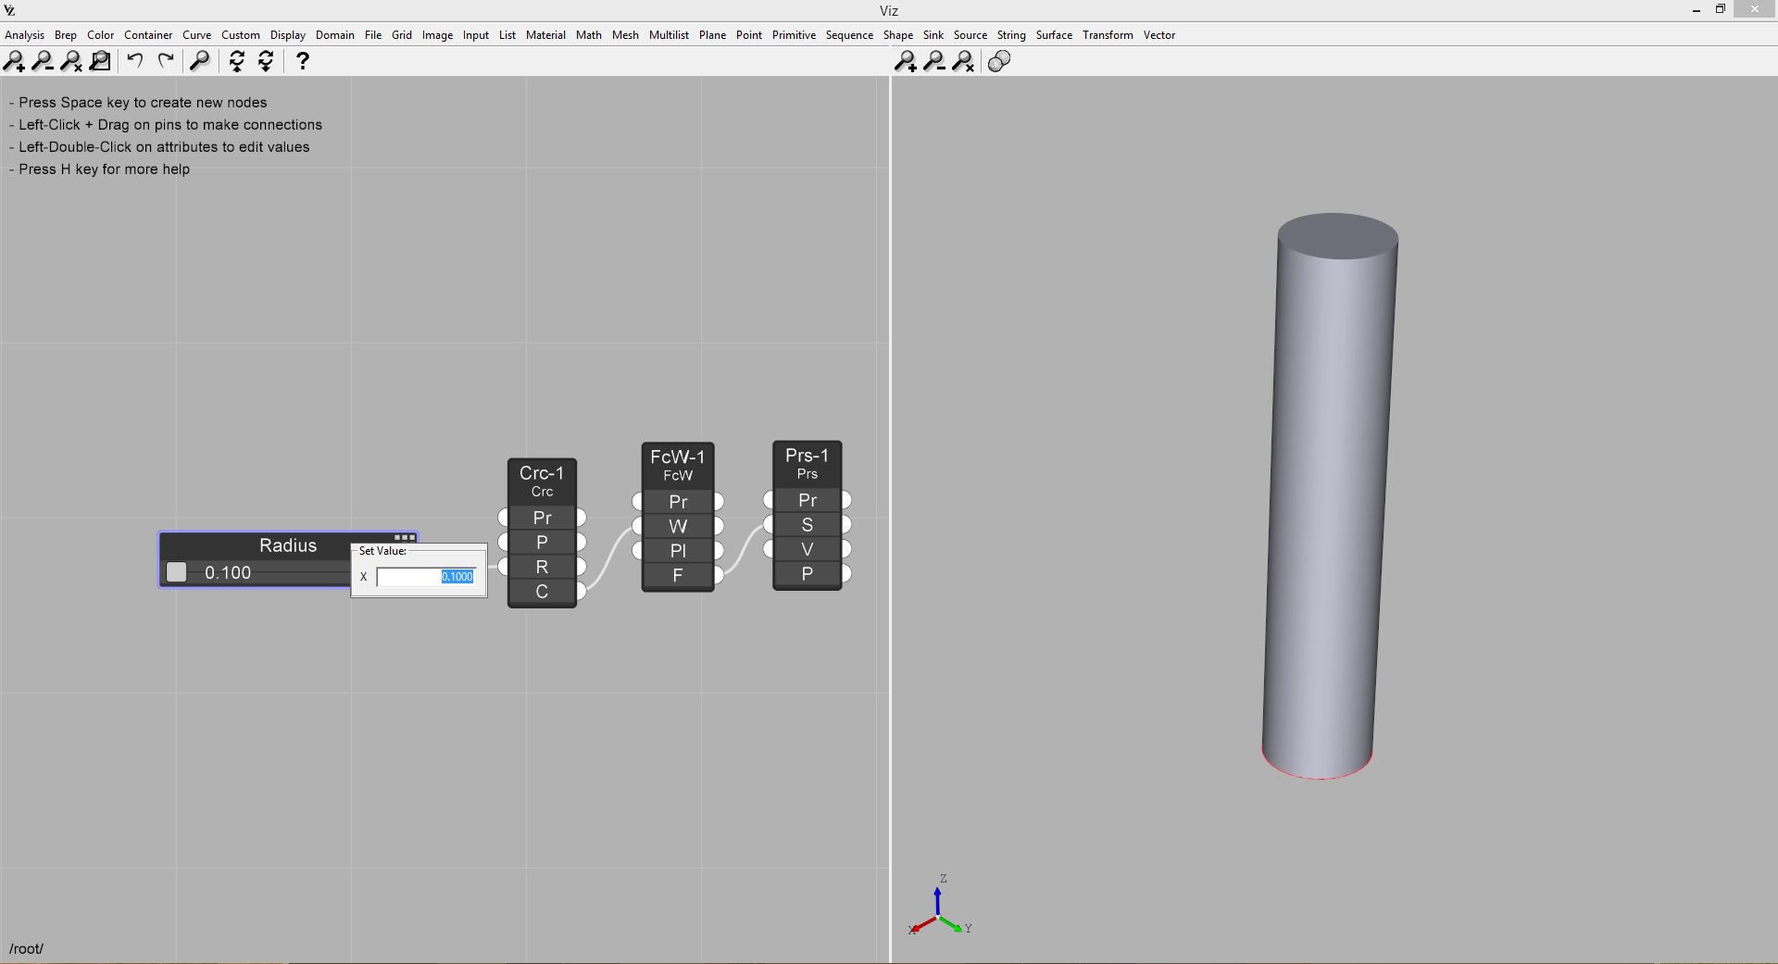Click the refresh-with-down-arrow icon
The width and height of the screenshot is (1778, 964).
pyautogui.click(x=266, y=61)
